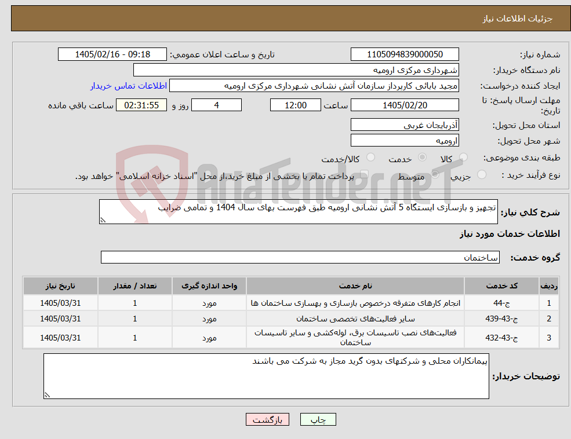571x439 pixels.
Task: Click the نام خدمت column header
Action: click(355, 286)
